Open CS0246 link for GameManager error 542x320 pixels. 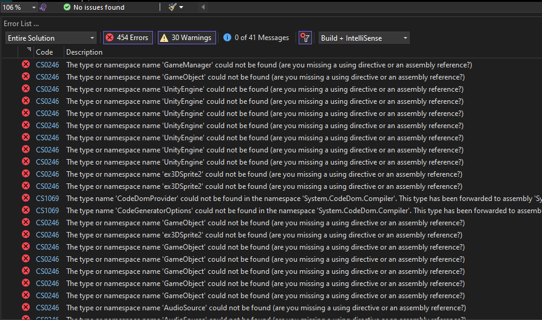pos(47,65)
